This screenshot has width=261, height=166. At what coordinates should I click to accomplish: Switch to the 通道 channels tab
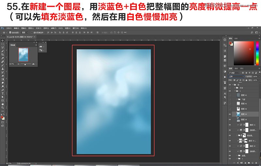coord(236,68)
